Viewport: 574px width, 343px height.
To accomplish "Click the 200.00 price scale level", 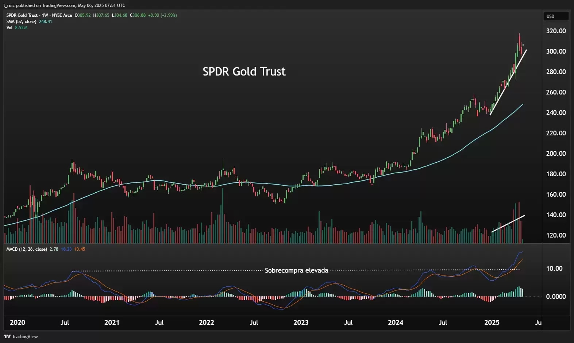I will point(556,154).
